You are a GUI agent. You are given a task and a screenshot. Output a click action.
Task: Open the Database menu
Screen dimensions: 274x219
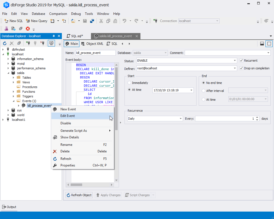click(x=38, y=14)
